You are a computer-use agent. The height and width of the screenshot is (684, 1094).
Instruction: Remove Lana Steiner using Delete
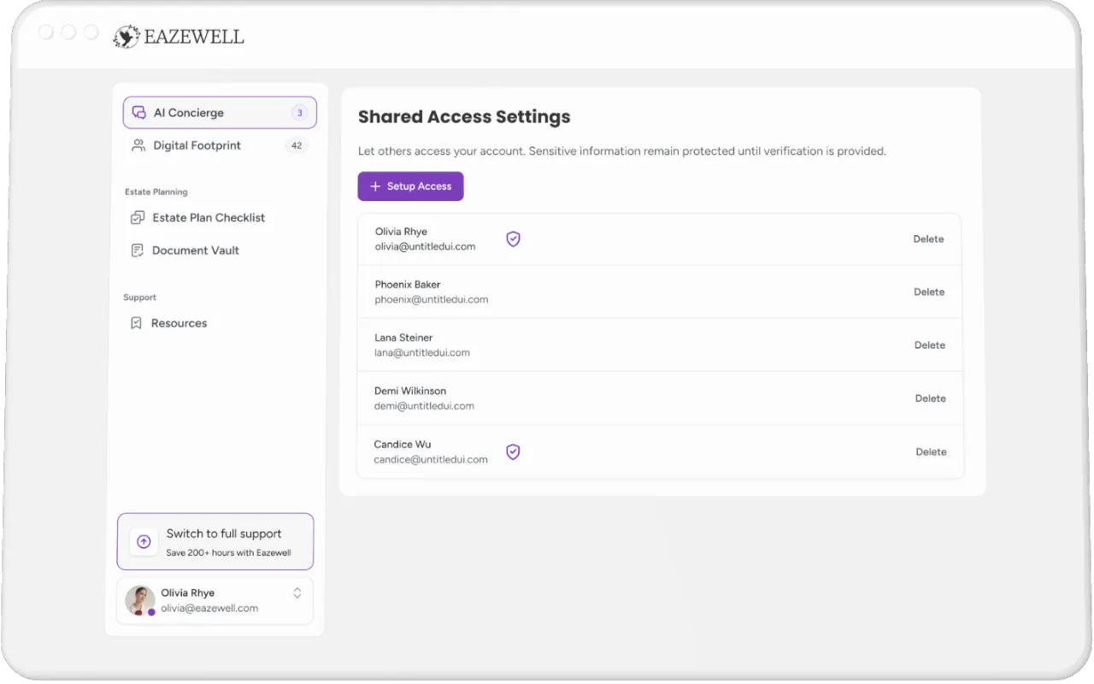pos(929,345)
